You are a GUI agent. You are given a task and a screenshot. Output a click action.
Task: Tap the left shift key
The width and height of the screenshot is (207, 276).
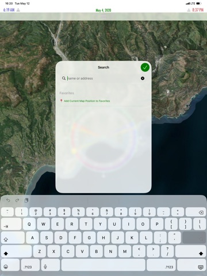click(x=16, y=251)
